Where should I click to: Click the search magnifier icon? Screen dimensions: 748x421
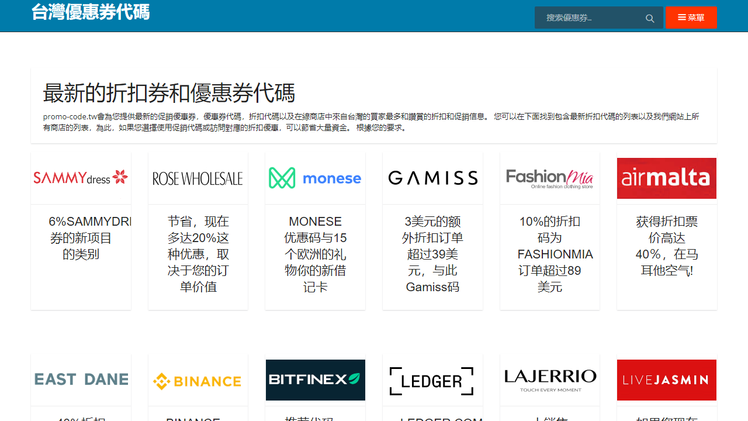tap(649, 18)
